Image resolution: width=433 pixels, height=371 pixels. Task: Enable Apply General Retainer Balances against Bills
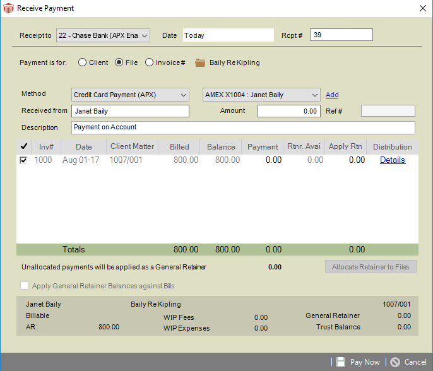point(24,285)
